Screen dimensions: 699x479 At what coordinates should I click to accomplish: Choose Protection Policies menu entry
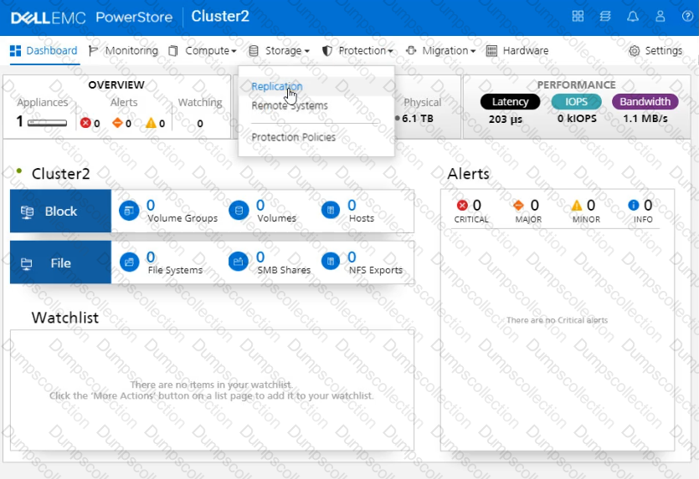[x=293, y=137]
